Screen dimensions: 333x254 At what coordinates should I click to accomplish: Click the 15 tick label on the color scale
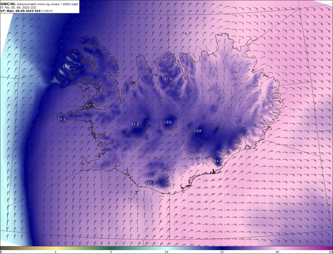(222, 252)
